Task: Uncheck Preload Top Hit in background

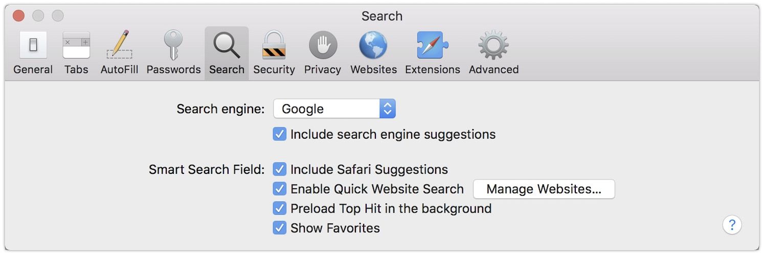Action: 279,209
